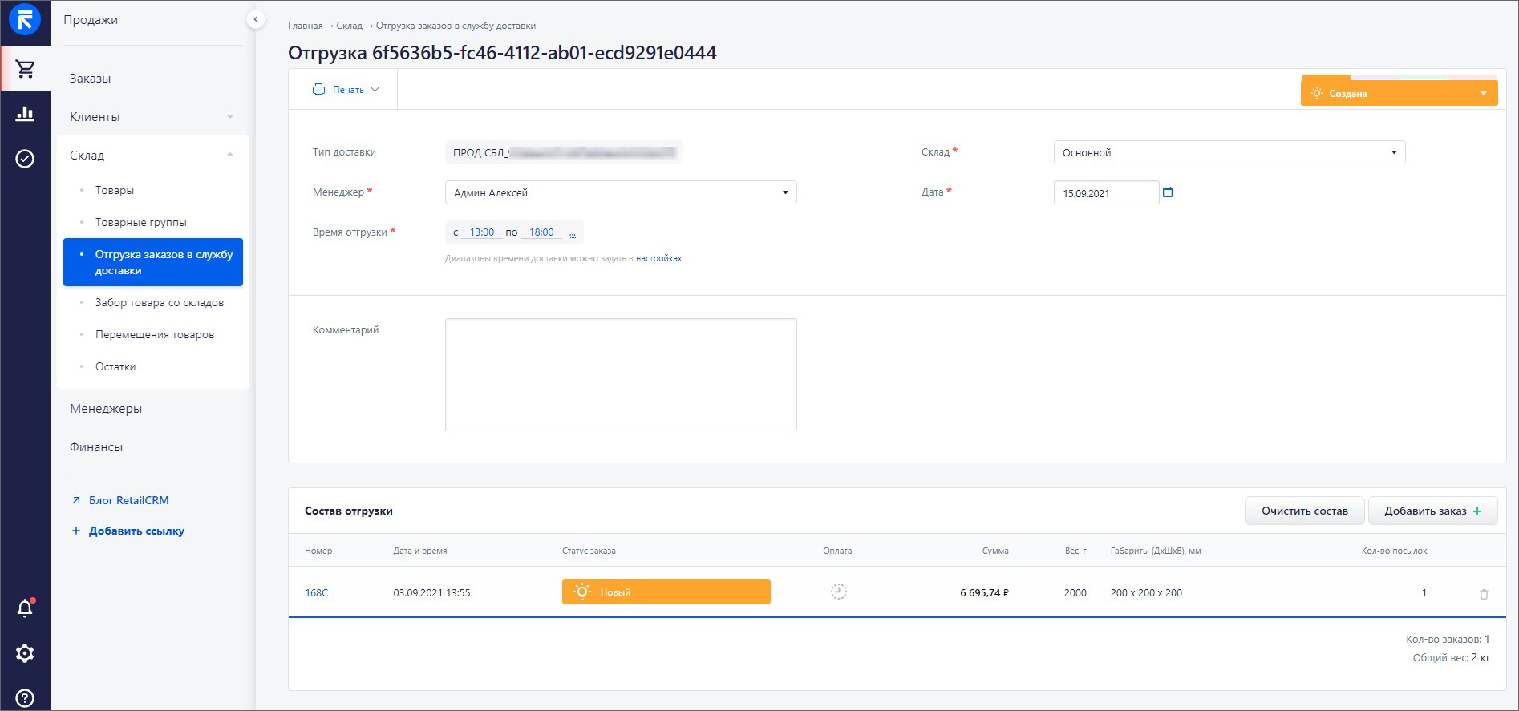Open Товары submenu item
Viewport: 1519px width, 711px height.
115,190
